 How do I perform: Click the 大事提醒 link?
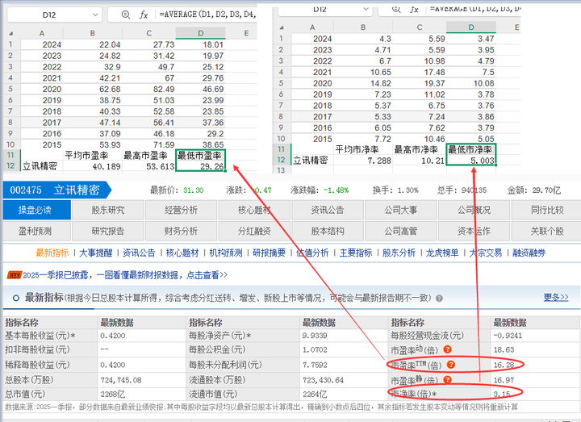(95, 253)
